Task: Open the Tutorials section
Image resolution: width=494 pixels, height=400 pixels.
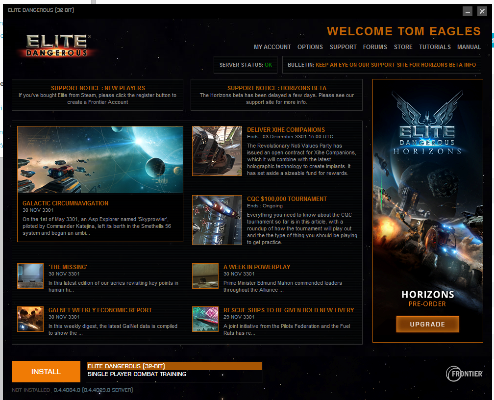Action: pos(435,47)
